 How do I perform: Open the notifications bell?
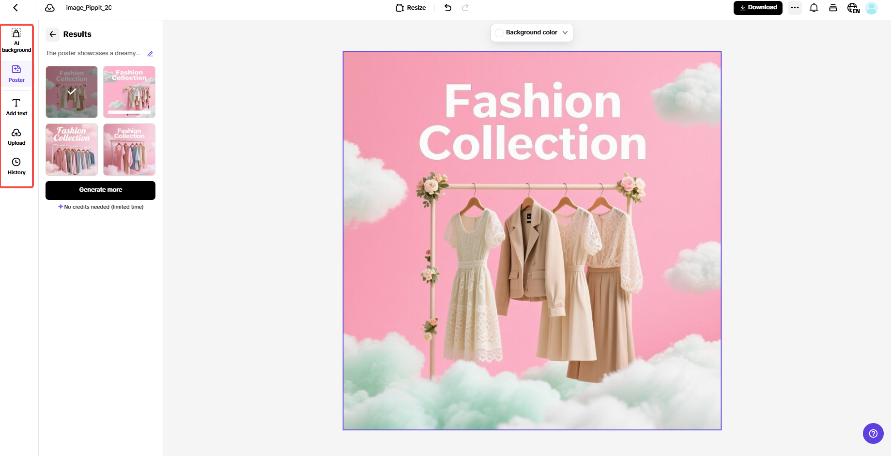coord(814,8)
